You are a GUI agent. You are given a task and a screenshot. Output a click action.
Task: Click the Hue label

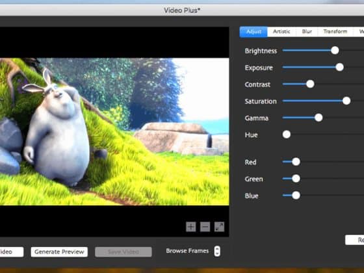point(251,135)
